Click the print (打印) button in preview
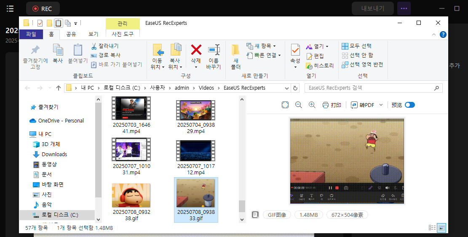468x237 pixels. click(332, 105)
